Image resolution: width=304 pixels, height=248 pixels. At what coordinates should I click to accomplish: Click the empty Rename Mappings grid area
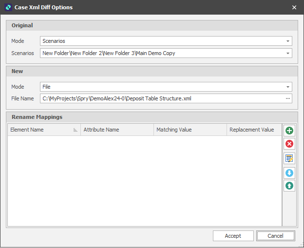pos(144,180)
